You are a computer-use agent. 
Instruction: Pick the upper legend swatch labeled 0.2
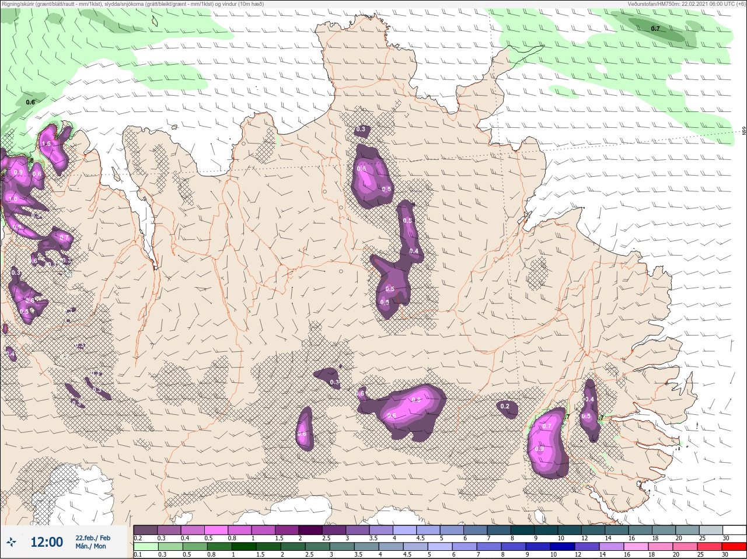coord(145,530)
